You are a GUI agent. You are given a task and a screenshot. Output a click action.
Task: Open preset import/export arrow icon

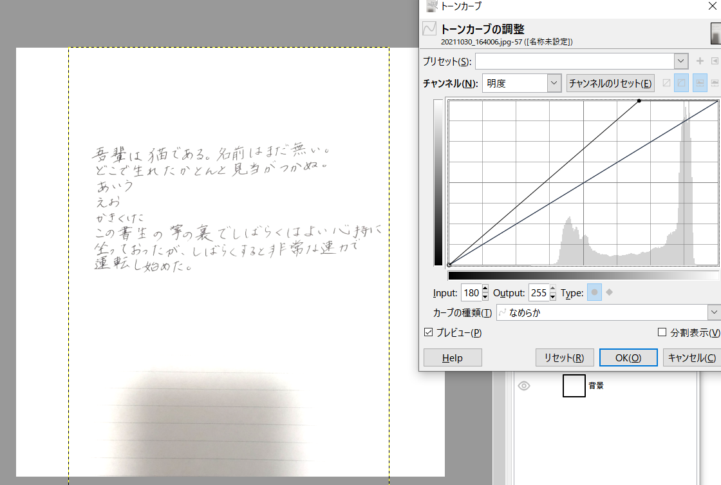715,61
